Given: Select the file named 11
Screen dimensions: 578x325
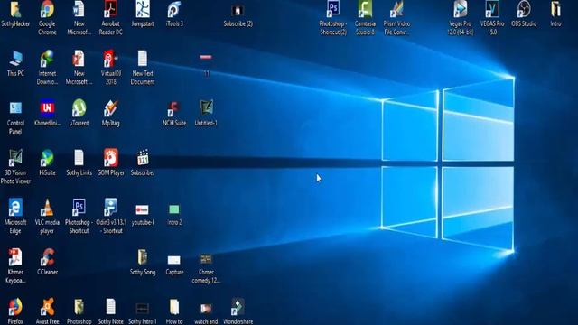Looking at the screenshot, I should (206, 57).
